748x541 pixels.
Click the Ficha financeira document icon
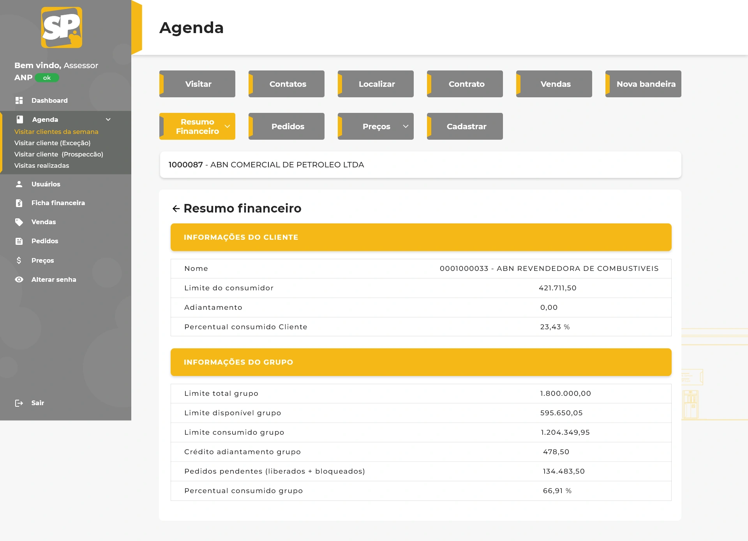[x=19, y=203]
